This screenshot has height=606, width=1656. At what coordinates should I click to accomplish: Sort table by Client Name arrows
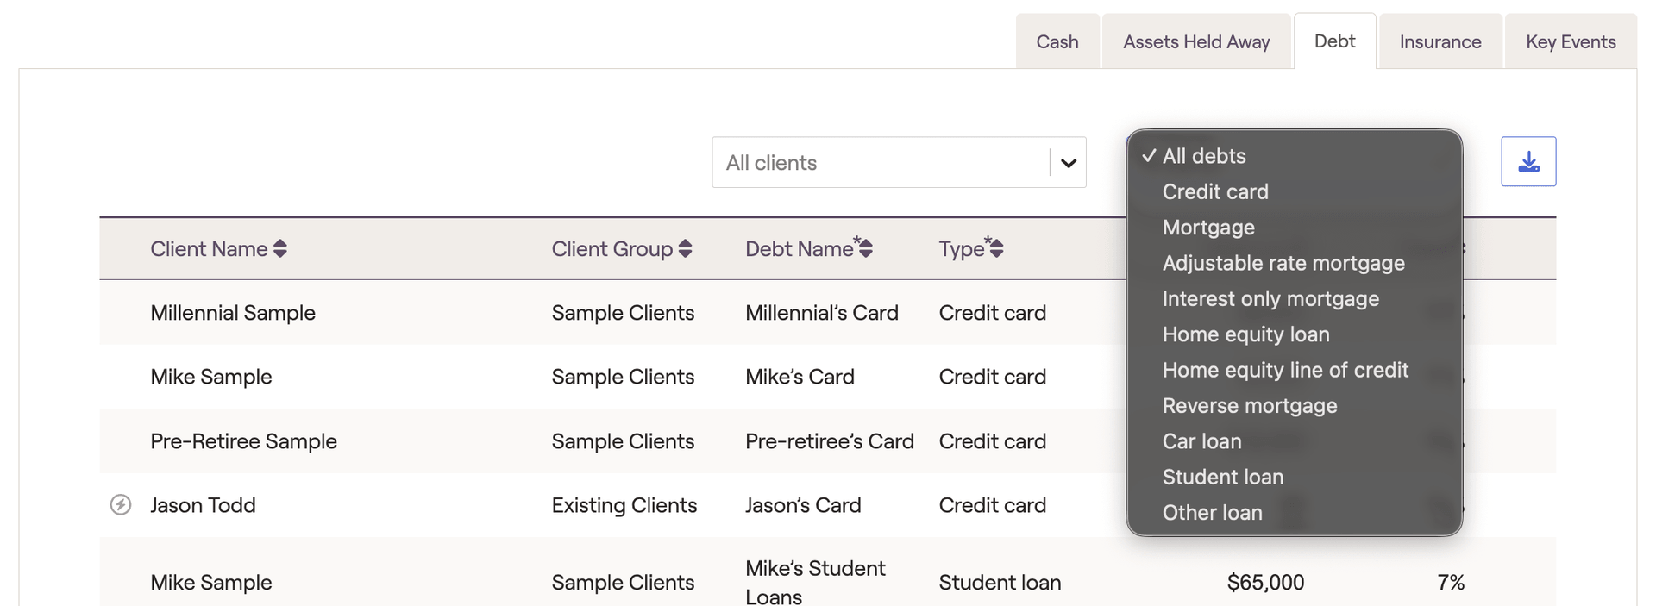point(280,249)
